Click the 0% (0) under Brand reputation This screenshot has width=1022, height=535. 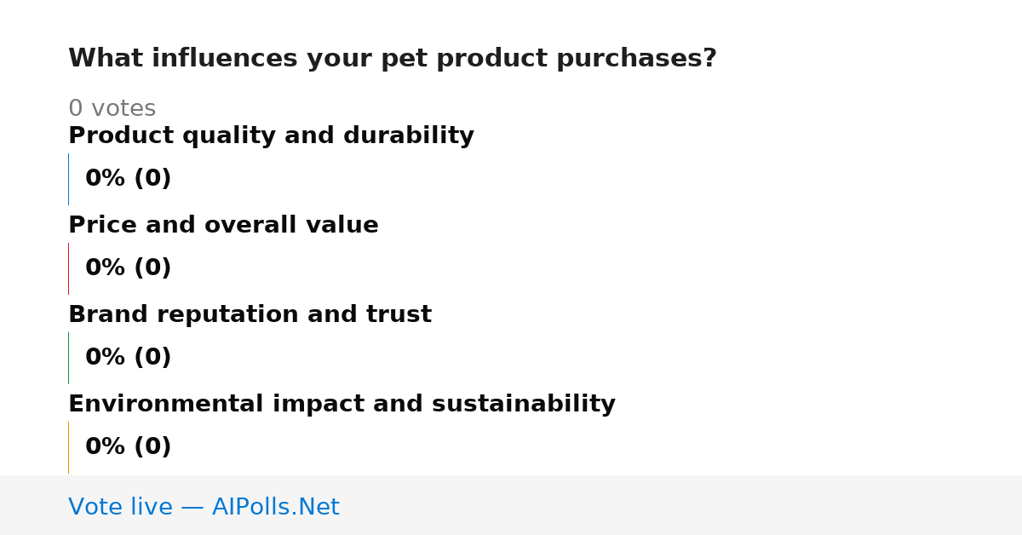point(129,358)
